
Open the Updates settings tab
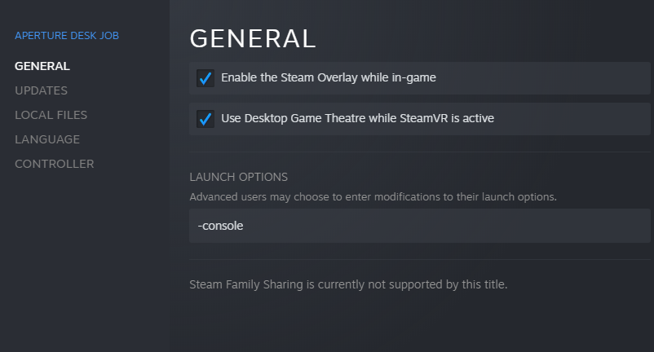point(41,90)
